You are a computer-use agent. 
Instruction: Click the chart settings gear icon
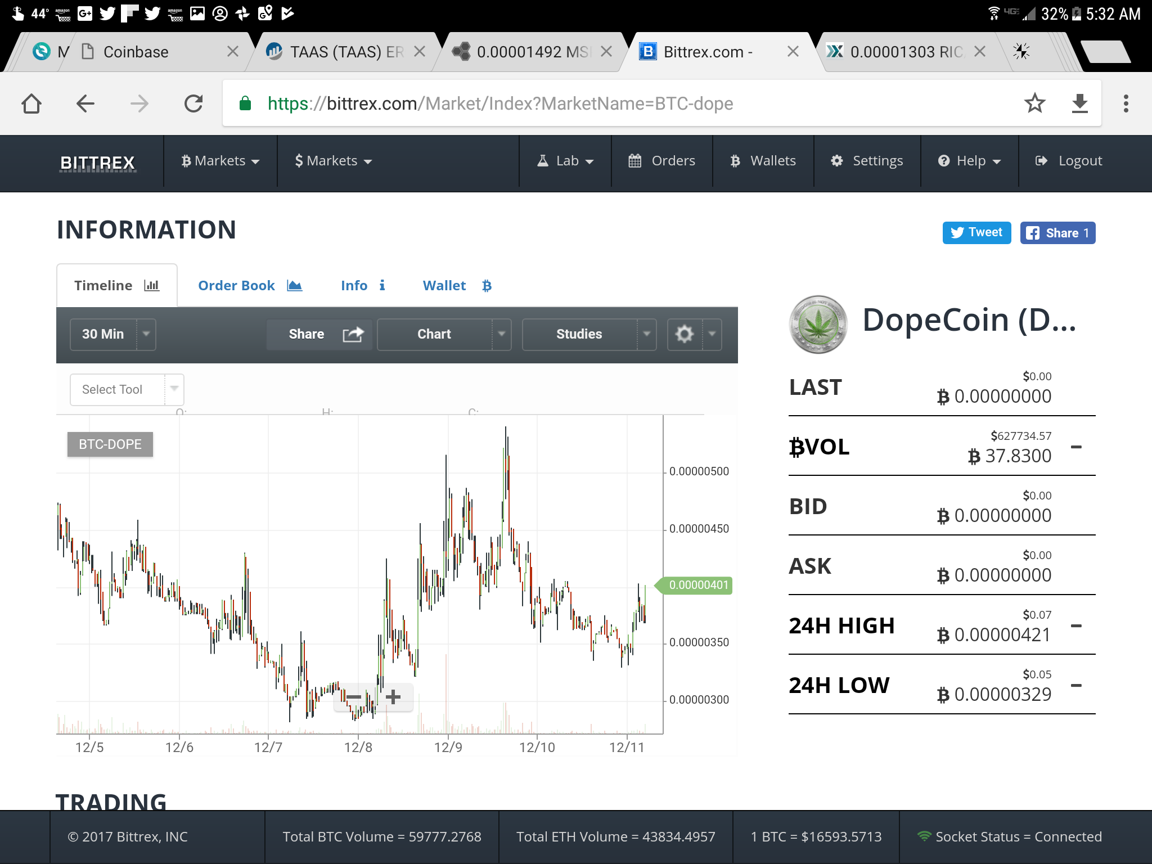684,334
